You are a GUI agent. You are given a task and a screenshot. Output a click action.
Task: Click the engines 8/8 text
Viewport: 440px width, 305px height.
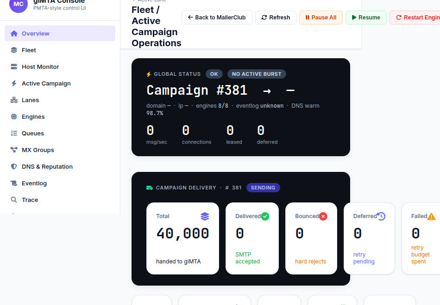pos(212,106)
